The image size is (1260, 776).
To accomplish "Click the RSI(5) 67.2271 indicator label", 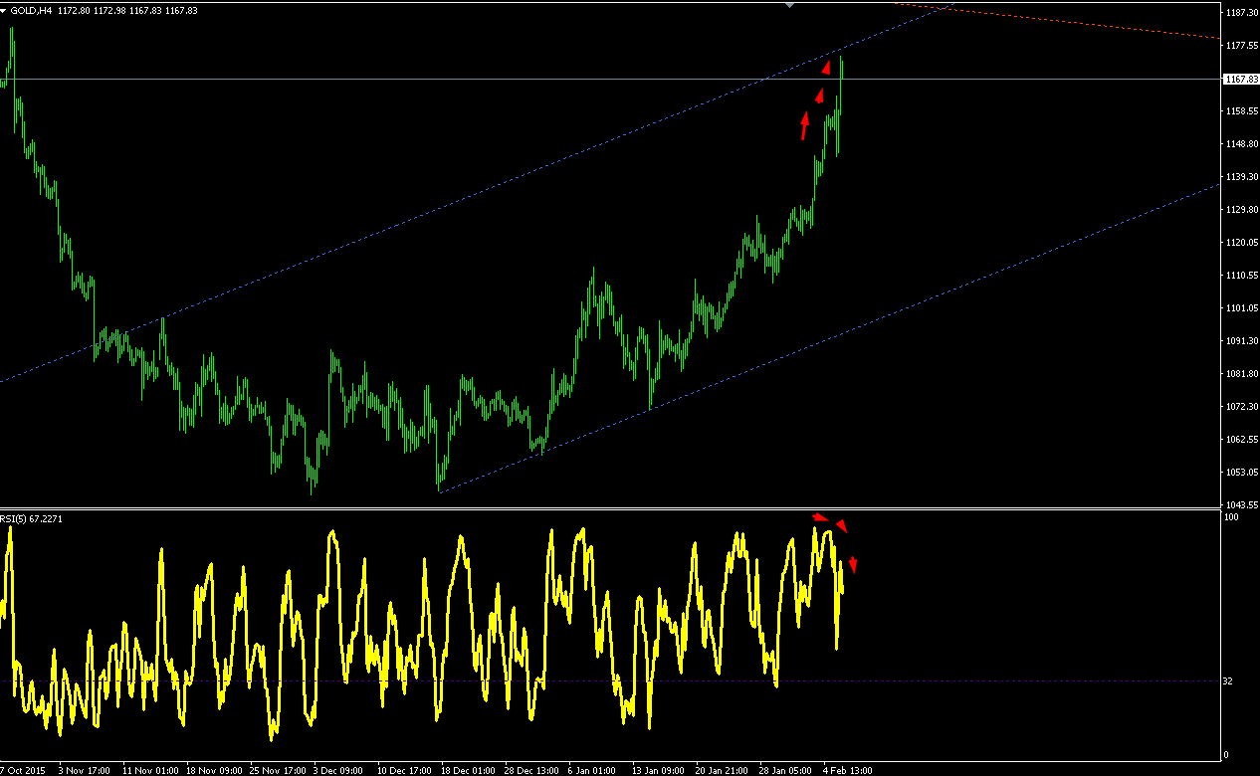I will (x=31, y=518).
